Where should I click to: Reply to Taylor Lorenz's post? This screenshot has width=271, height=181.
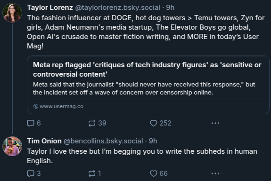[x=34, y=123]
